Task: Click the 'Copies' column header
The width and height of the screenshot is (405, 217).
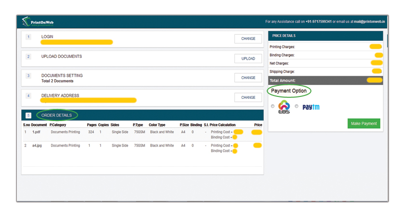Action: coord(104,125)
